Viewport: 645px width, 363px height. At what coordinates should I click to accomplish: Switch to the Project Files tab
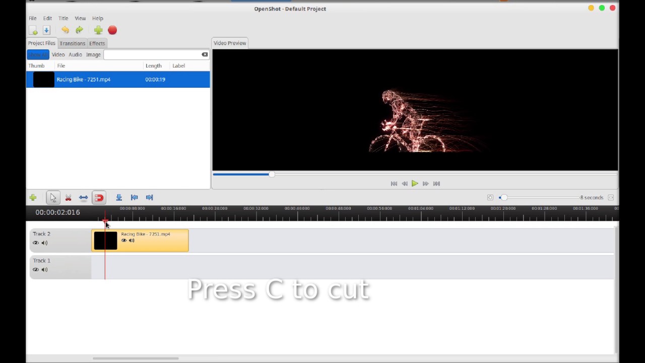click(42, 43)
